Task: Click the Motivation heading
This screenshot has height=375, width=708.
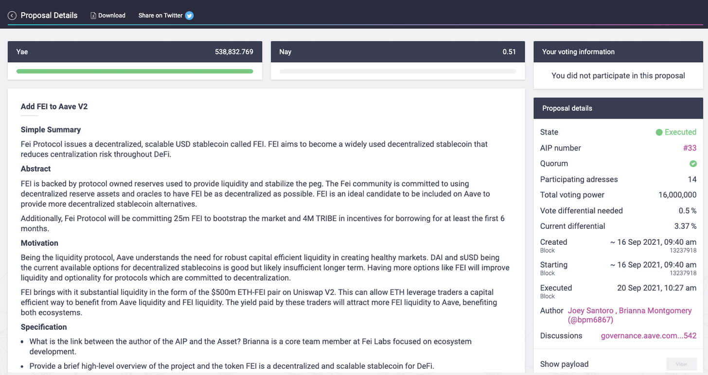Action: click(39, 243)
